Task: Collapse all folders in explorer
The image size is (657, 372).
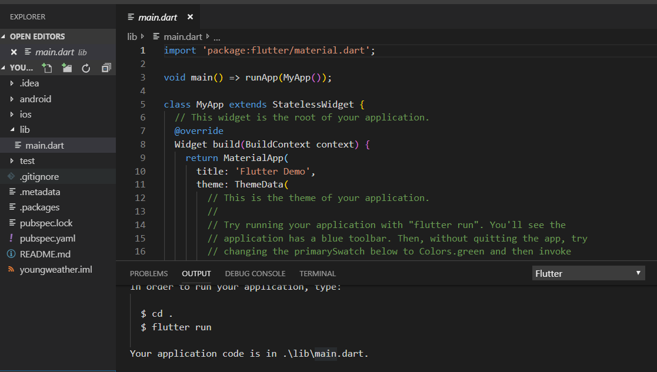Action: click(x=106, y=68)
